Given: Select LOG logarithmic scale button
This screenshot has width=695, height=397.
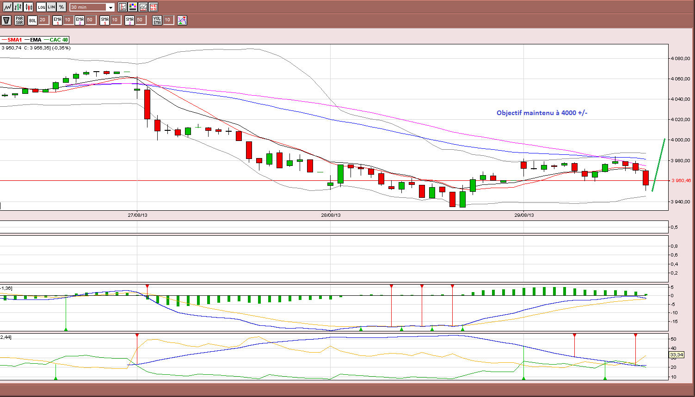Looking at the screenshot, I should [x=41, y=7].
